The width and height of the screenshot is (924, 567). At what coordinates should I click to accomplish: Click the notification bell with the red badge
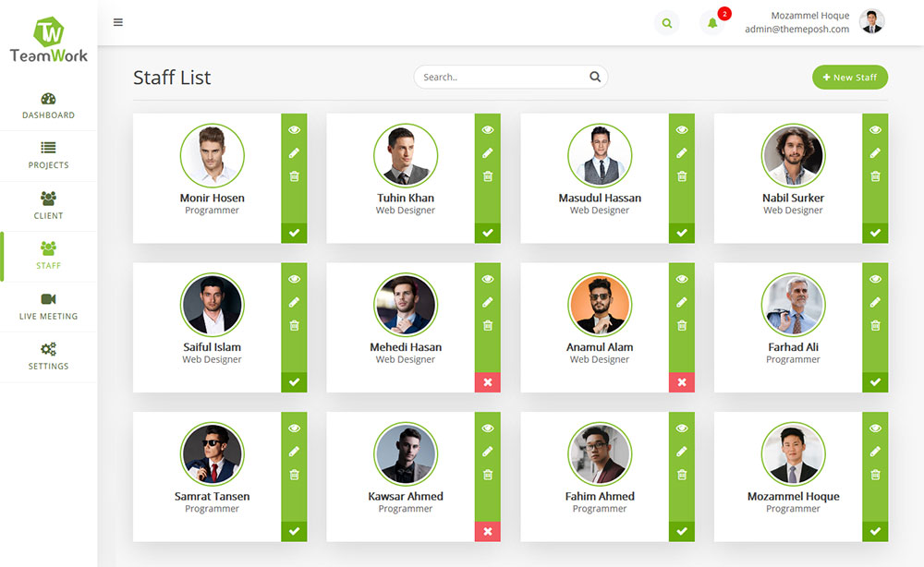pos(711,21)
